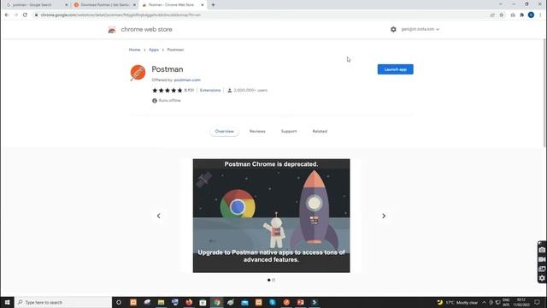Click the Postman app logo icon
This screenshot has height=308, width=547.
pyautogui.click(x=138, y=73)
